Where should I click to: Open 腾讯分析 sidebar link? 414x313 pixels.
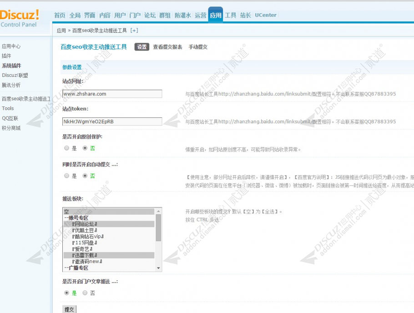pyautogui.click(x=11, y=85)
